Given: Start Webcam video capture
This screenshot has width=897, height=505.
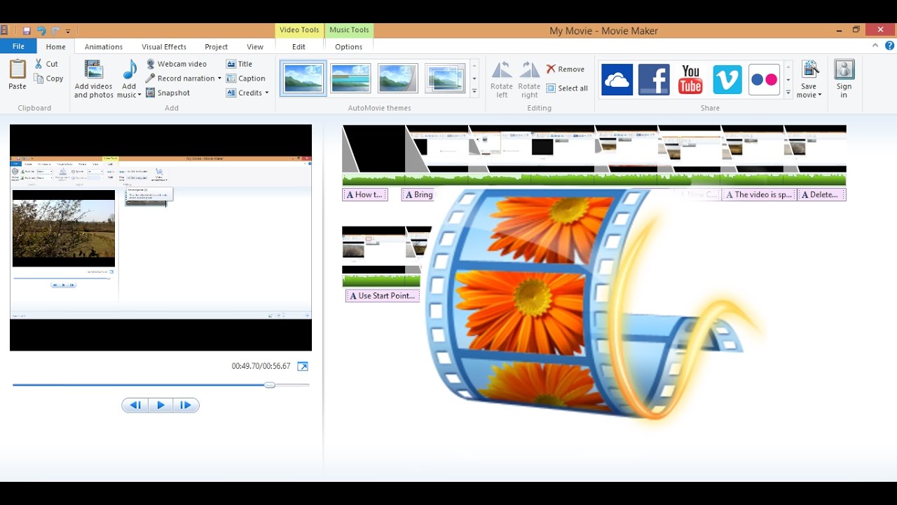Looking at the screenshot, I should tap(176, 64).
